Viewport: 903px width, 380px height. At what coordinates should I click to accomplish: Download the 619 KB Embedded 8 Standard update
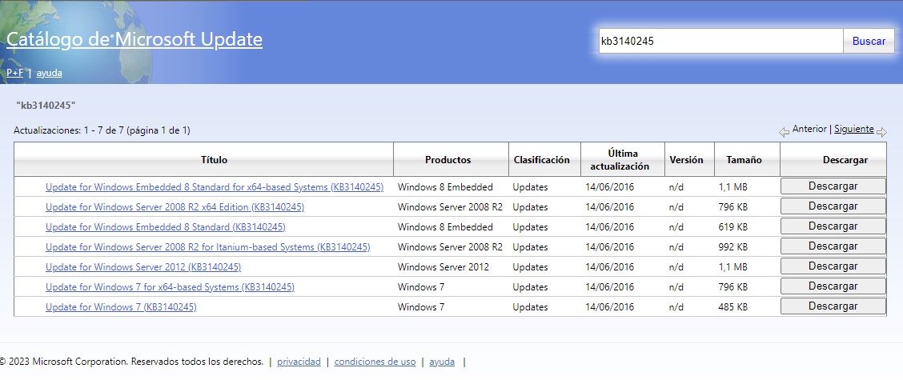tap(833, 226)
